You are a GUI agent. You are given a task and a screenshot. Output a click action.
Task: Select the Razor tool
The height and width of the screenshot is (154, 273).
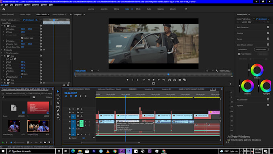58,103
